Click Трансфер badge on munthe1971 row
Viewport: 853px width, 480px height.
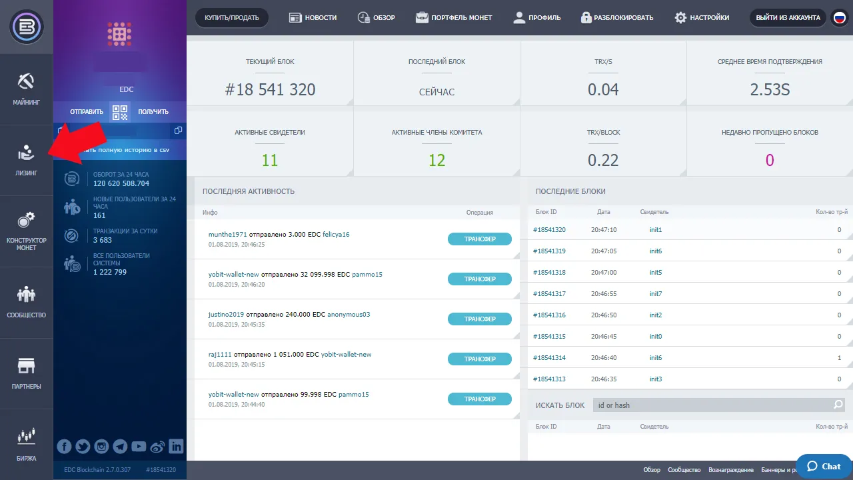point(480,239)
